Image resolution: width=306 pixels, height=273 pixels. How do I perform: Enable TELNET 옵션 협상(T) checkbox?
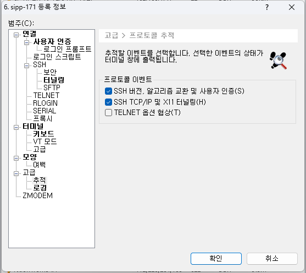pos(108,113)
